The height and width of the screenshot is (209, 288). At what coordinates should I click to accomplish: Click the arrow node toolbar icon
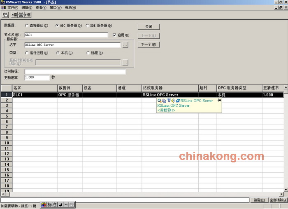coord(28,15)
